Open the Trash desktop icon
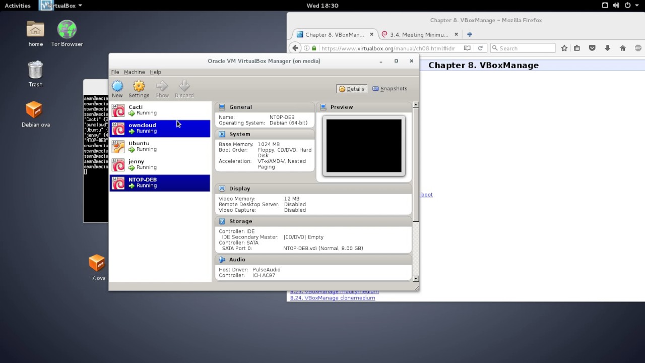The image size is (645, 363). coord(35,74)
